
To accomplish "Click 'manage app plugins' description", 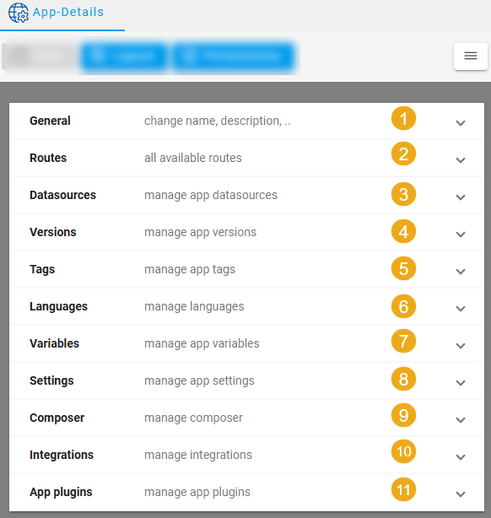I will pos(197,492).
